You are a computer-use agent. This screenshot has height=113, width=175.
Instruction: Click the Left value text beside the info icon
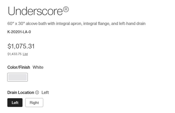click(45, 92)
